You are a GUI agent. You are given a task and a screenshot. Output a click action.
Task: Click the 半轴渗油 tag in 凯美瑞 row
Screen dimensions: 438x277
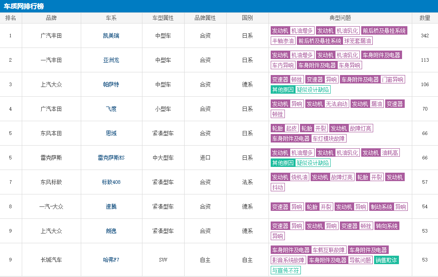(283, 41)
